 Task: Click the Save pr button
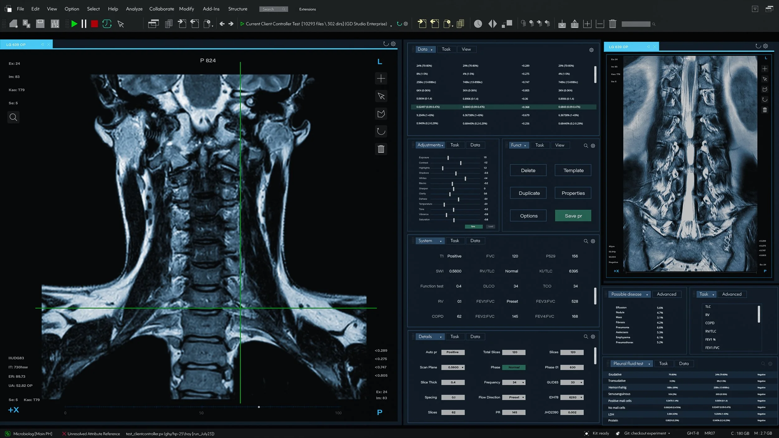click(x=573, y=216)
